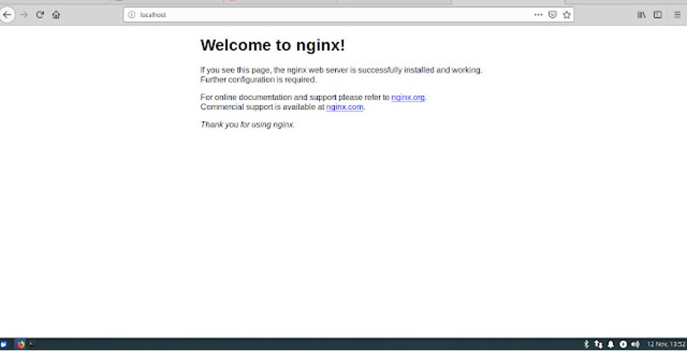Open the desktop start menu launcher

click(x=4, y=344)
